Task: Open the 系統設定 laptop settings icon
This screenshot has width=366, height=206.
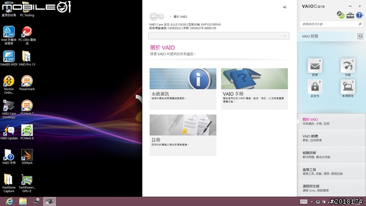Action: 348,87
